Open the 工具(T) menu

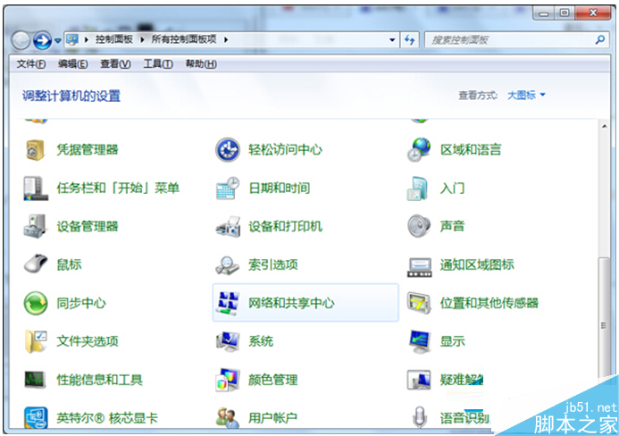(158, 63)
